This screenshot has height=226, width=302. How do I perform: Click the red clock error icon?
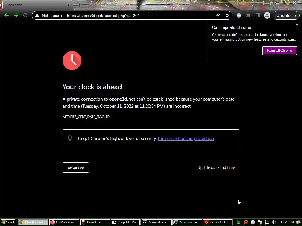(x=72, y=61)
